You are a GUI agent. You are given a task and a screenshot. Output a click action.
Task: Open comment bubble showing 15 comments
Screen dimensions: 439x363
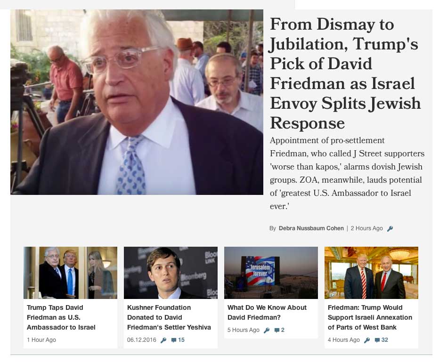[x=178, y=340]
